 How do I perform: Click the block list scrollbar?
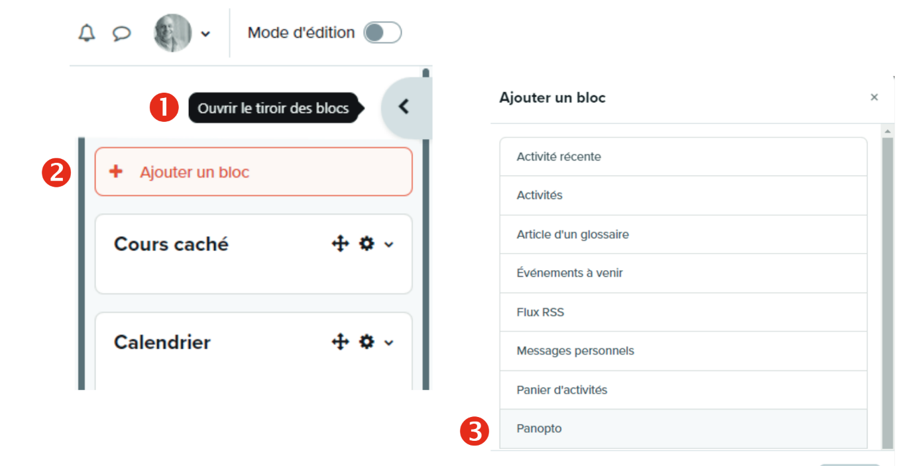coord(888,291)
